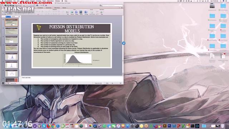The image size is (229, 129).
Task: Show the Outline tab in the slide panel
Action: click(x=14, y=16)
